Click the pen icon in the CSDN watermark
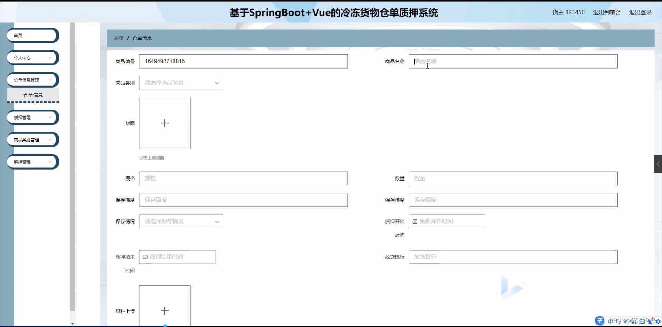This screenshot has width=662, height=327. pyautogui.click(x=626, y=321)
